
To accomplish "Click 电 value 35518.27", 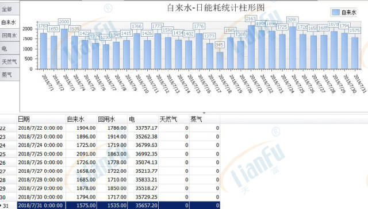I will 143,188.
